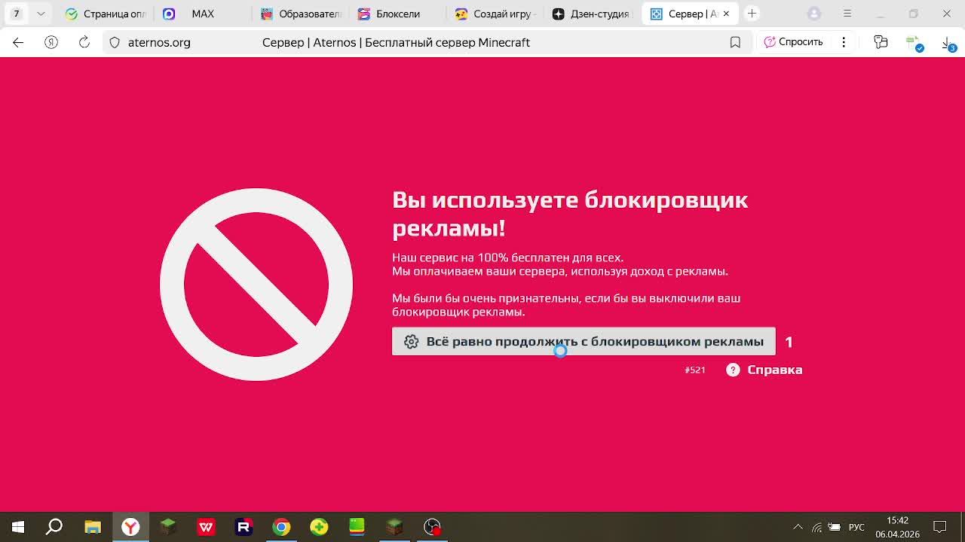Close the Сервер | Aternos tab

coord(726,14)
